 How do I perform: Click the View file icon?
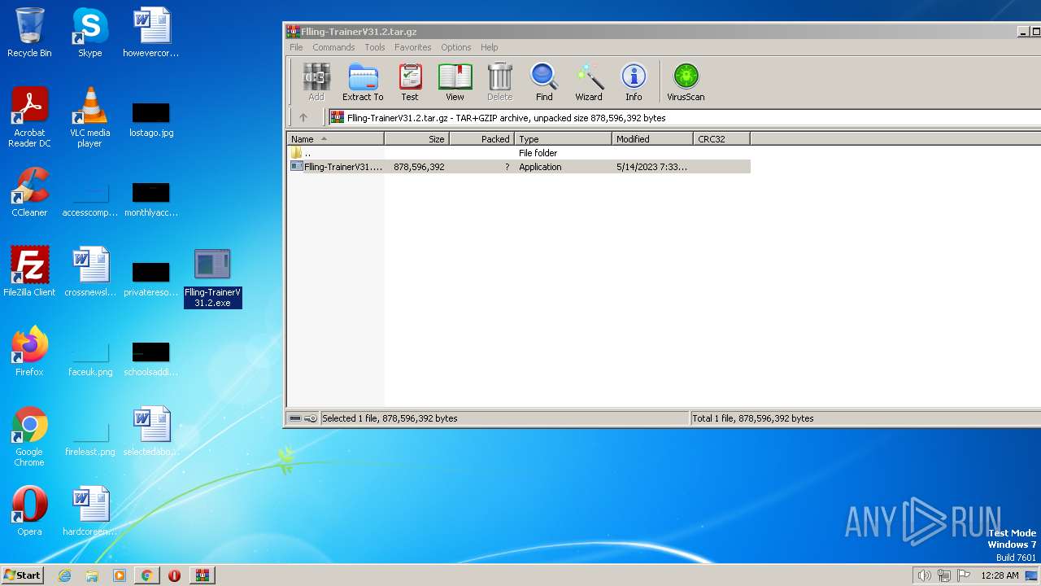455,82
